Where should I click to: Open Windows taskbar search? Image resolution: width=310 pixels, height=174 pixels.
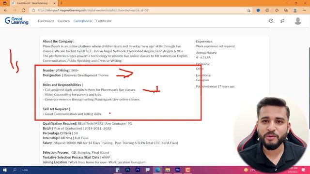click(15, 170)
